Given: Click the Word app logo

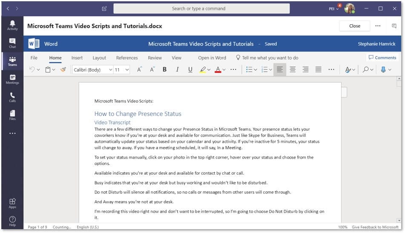Looking at the screenshot, I should point(34,43).
